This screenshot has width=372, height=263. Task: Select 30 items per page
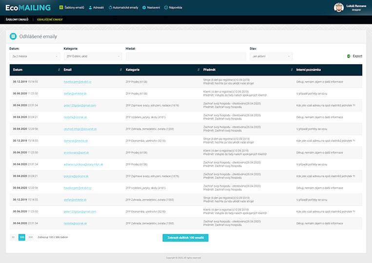[13, 237]
